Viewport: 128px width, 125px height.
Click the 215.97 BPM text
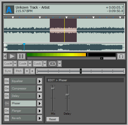pyautogui.click(x=24, y=11)
